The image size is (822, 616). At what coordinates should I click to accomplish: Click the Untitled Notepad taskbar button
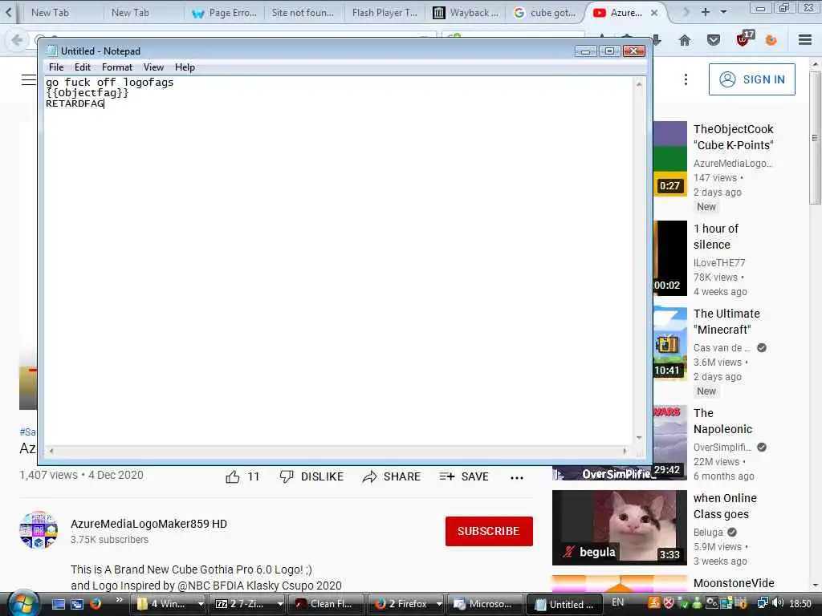[564, 604]
